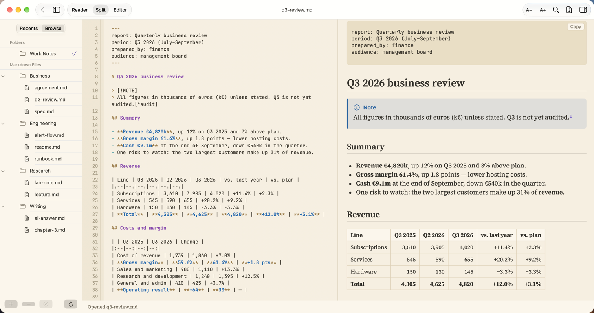Click the export document icon
The image size is (594, 313).
tap(569, 10)
